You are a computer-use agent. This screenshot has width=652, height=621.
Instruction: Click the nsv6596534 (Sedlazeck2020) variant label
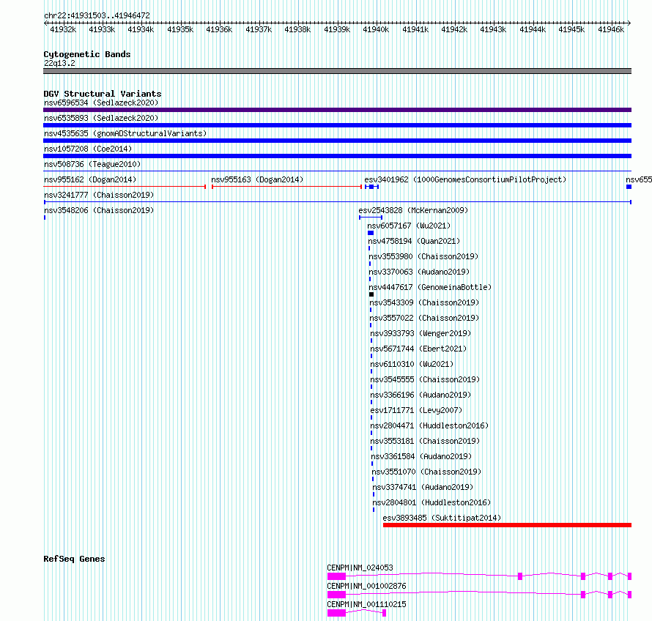click(101, 103)
